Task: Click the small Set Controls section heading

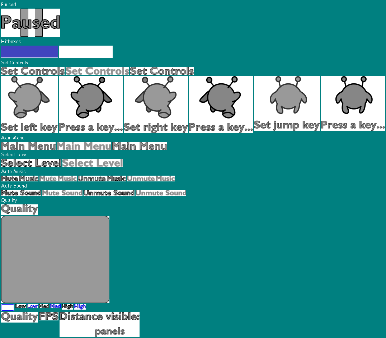Action: pos(14,62)
